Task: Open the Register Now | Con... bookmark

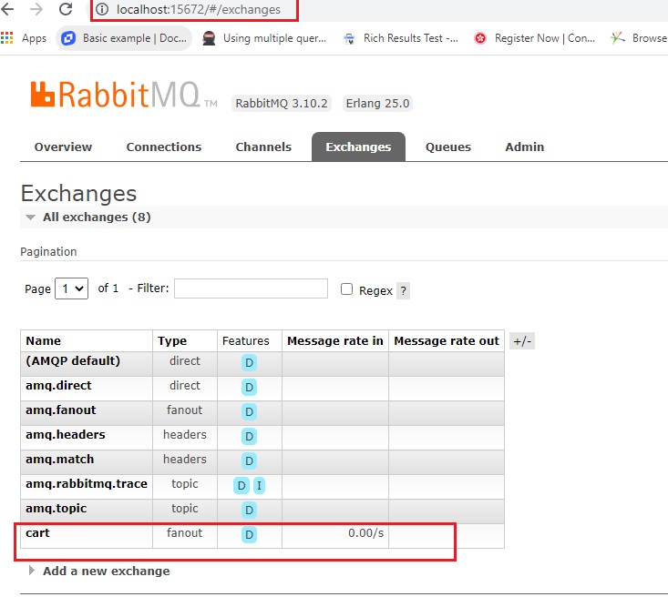Action: pos(535,38)
